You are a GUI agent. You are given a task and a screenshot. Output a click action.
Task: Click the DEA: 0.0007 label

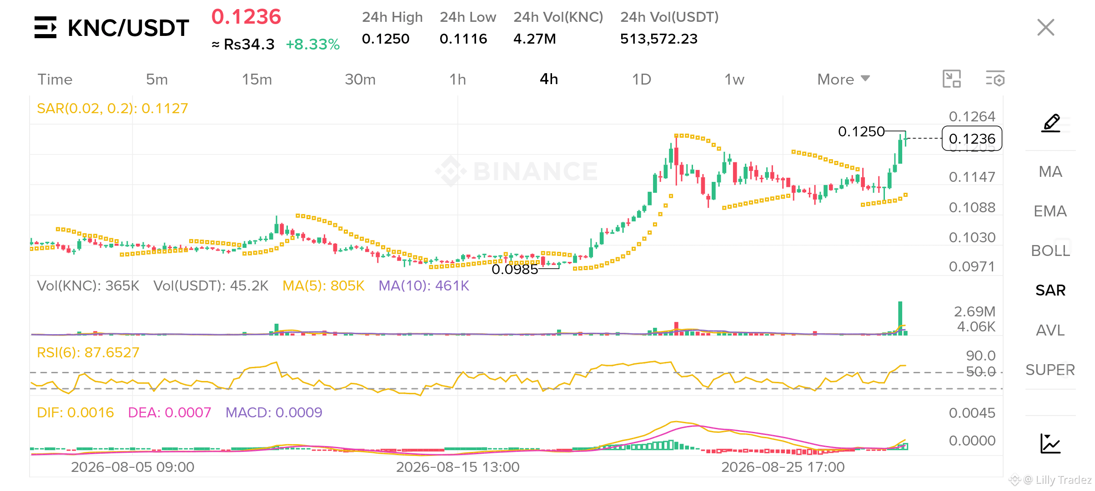pos(170,413)
